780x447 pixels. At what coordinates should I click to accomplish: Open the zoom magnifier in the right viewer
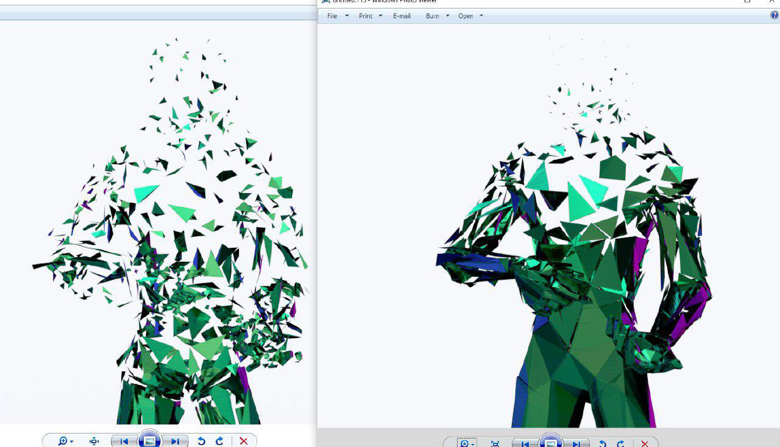[x=467, y=443]
